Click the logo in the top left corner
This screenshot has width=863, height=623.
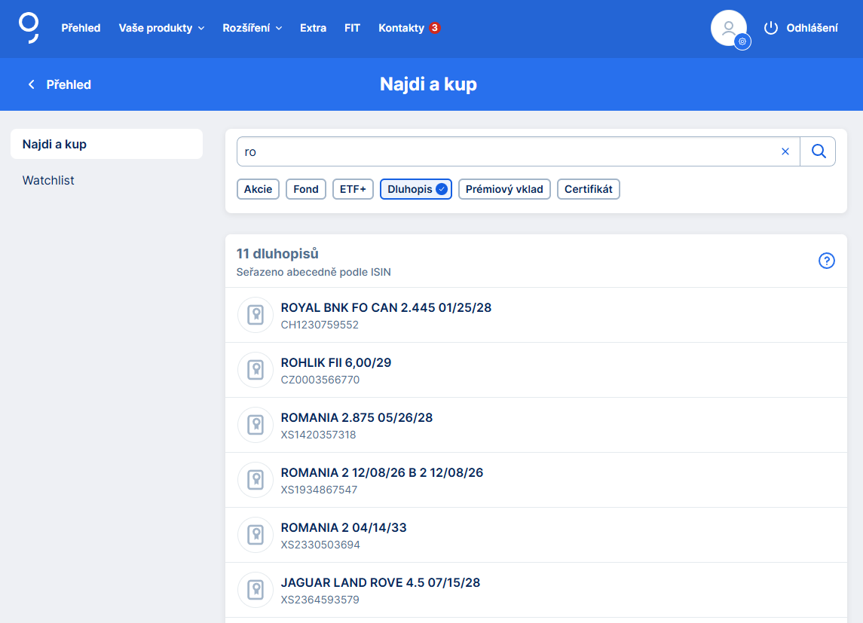(x=29, y=27)
